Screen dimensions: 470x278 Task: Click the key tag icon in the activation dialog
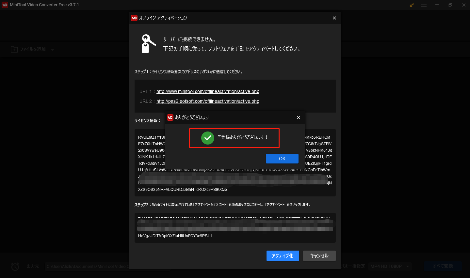coord(148,44)
